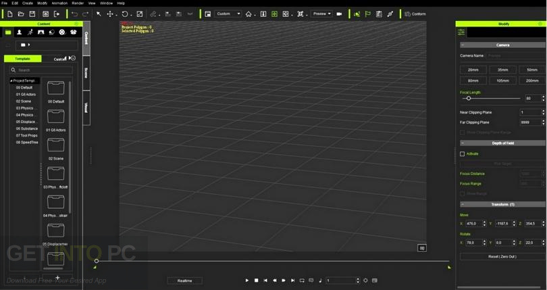The image size is (547, 290).
Task: Choose the Select arrow tool
Action: click(x=99, y=14)
